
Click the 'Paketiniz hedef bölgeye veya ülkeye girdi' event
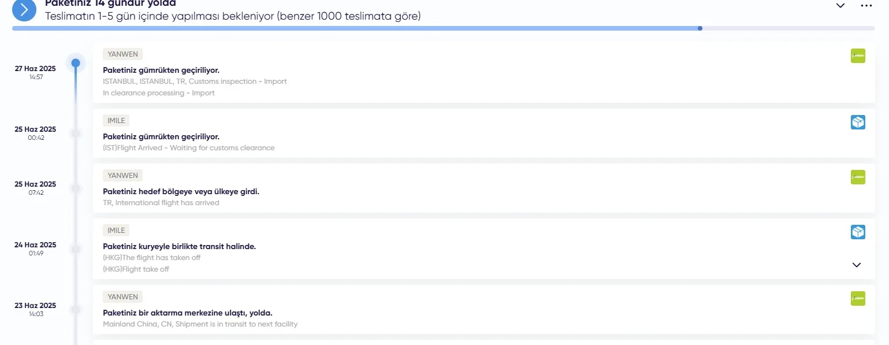181,191
